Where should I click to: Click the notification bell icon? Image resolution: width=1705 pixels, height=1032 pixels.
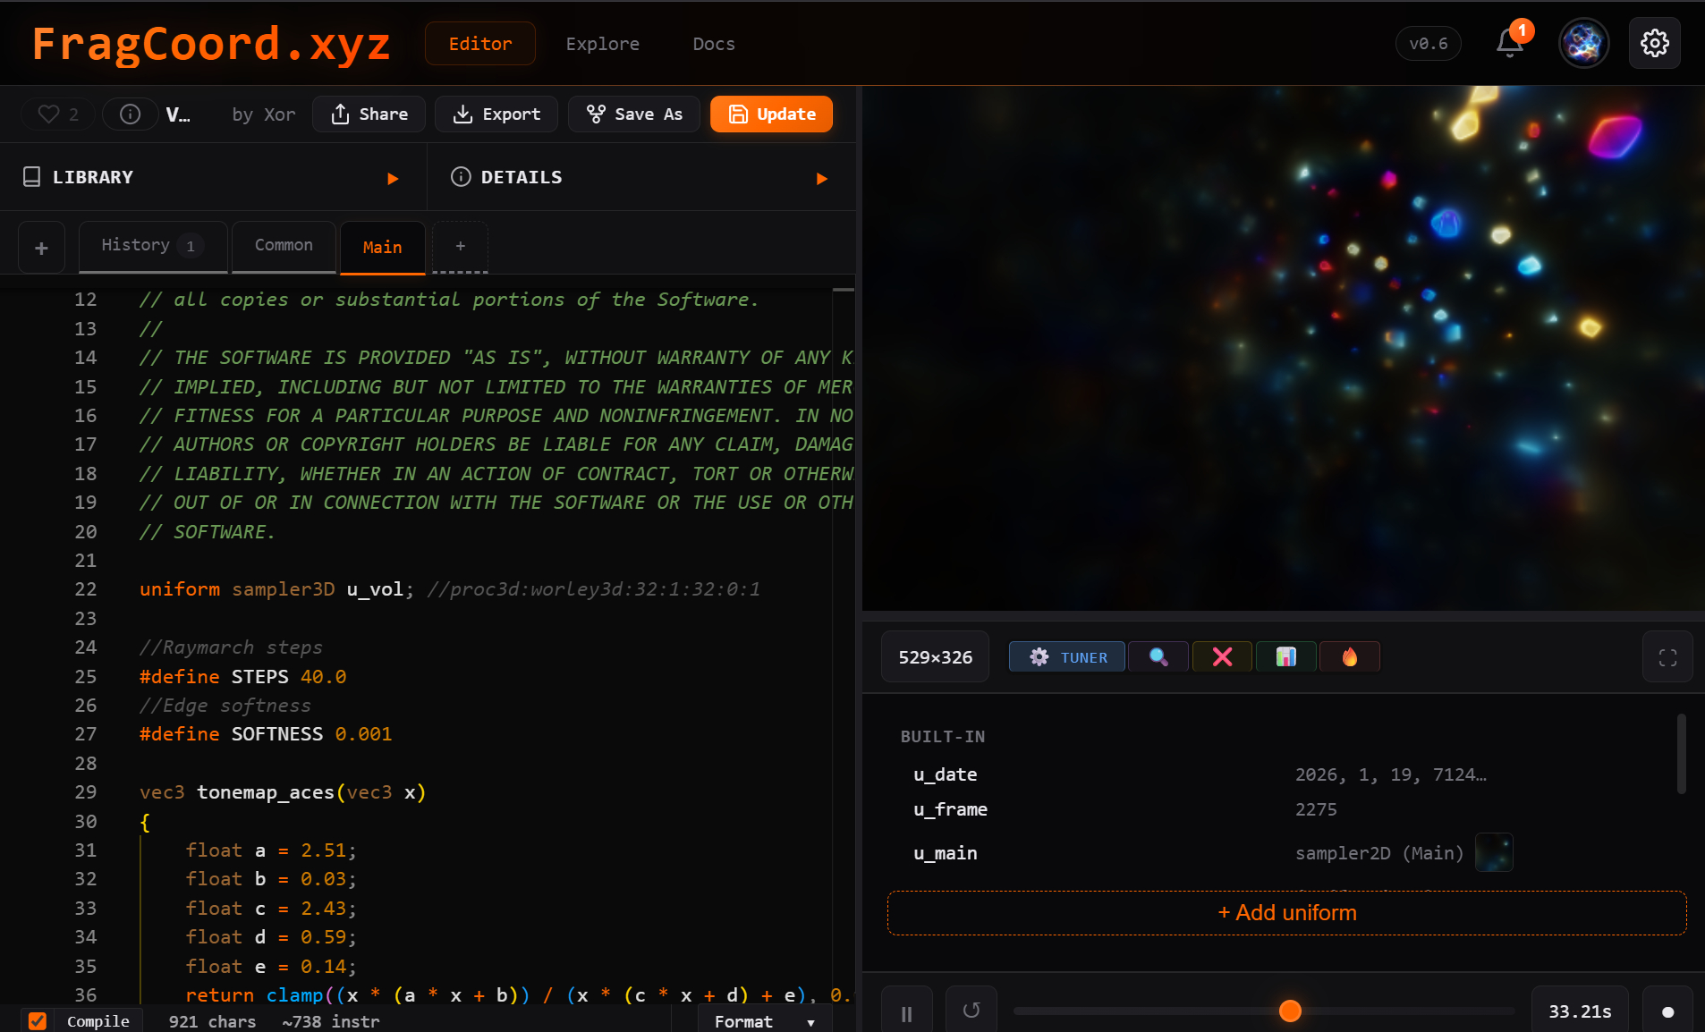pos(1510,43)
